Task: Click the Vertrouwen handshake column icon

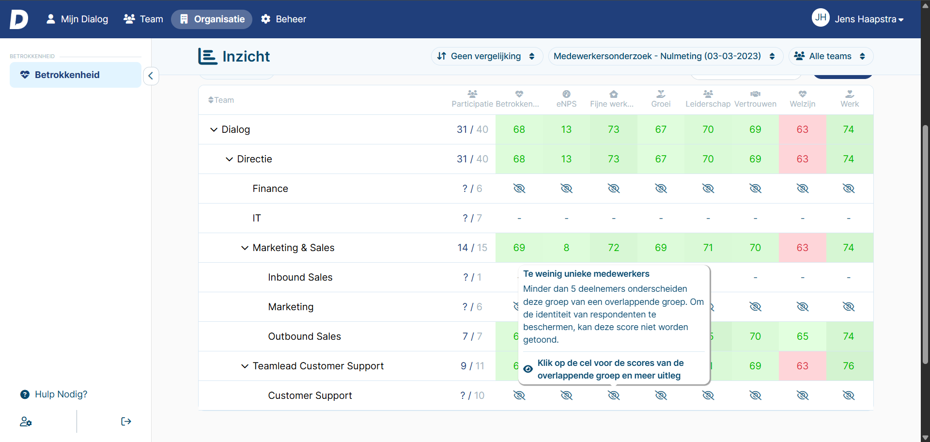Action: click(755, 94)
